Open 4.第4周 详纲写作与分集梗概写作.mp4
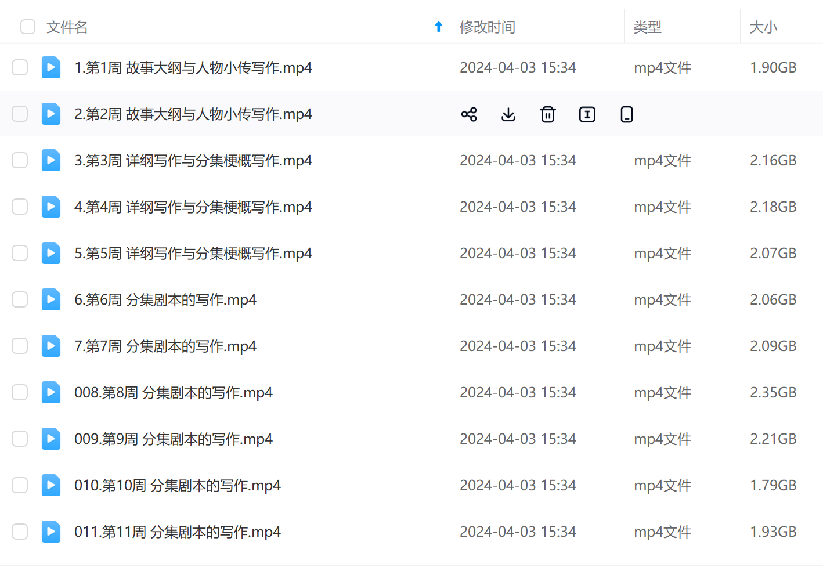 tap(193, 207)
